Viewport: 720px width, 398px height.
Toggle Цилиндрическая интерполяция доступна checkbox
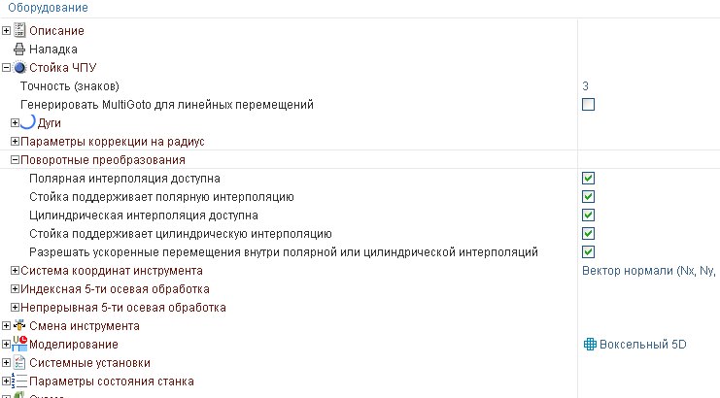point(588,216)
